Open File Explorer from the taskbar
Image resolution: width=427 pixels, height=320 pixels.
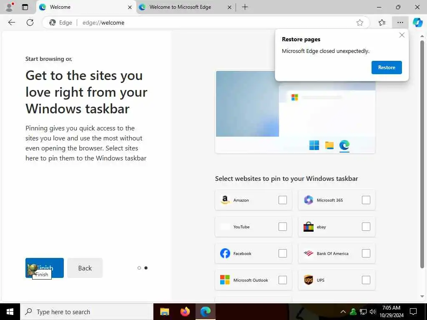(164, 312)
